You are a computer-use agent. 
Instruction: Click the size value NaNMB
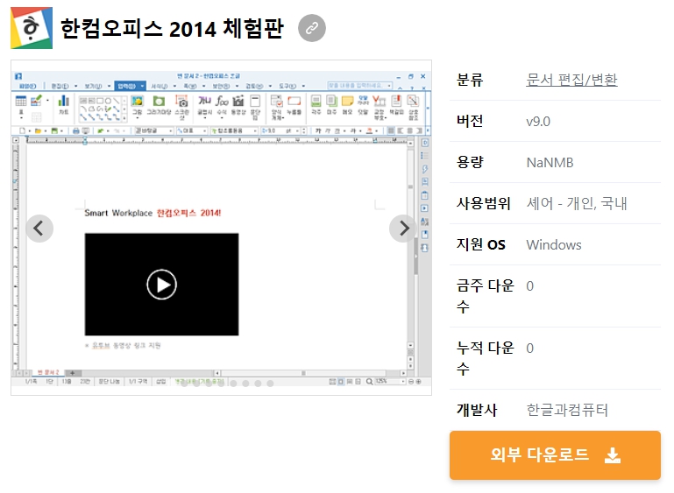click(x=550, y=163)
